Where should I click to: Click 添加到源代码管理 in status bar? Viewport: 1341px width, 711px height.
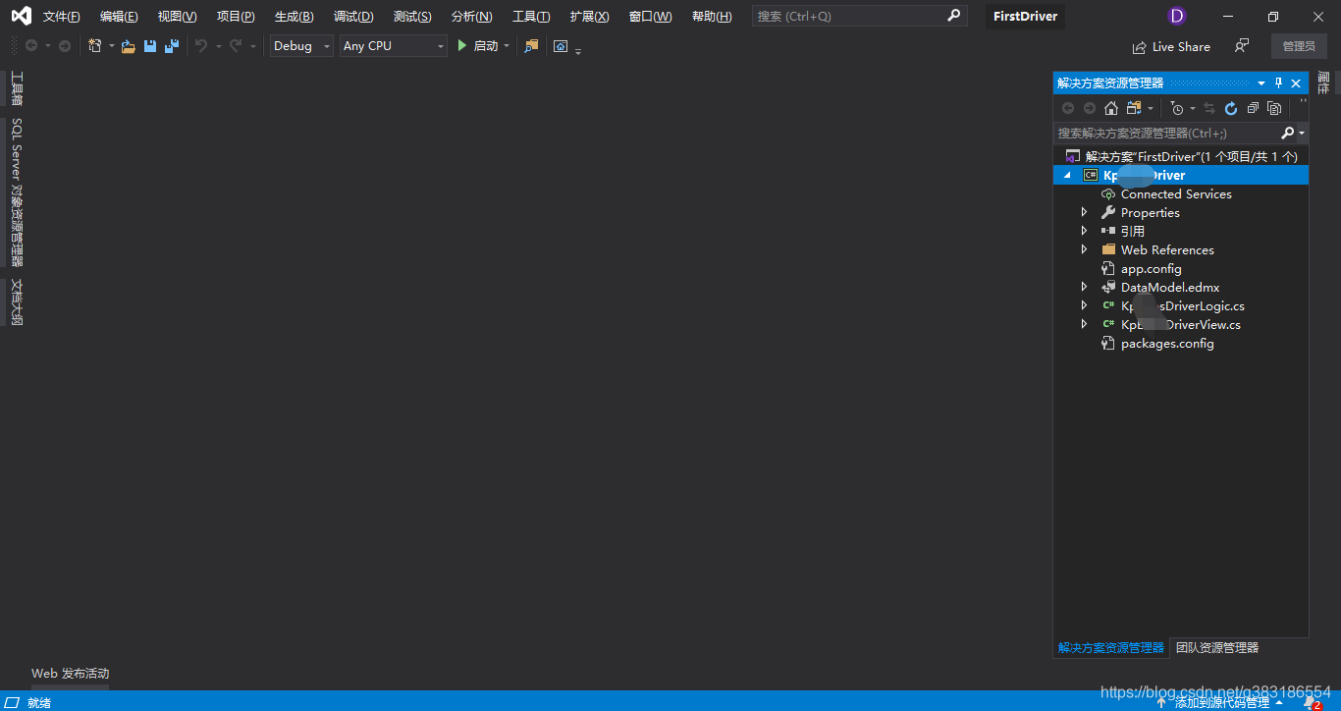coord(1220,702)
